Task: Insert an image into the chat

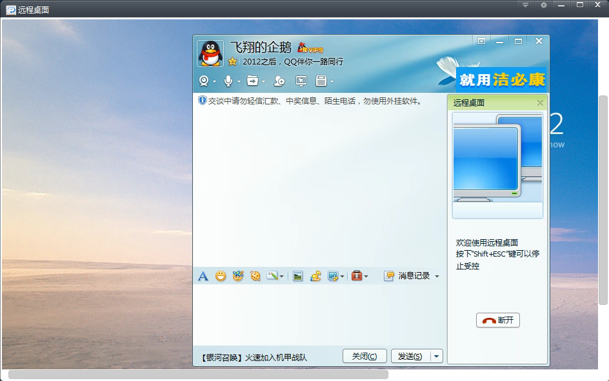Action: (297, 276)
